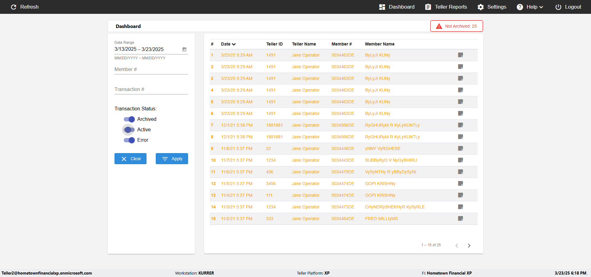Image resolution: width=591 pixels, height=277 pixels.
Task: Click the Logout button
Action: [x=568, y=7]
